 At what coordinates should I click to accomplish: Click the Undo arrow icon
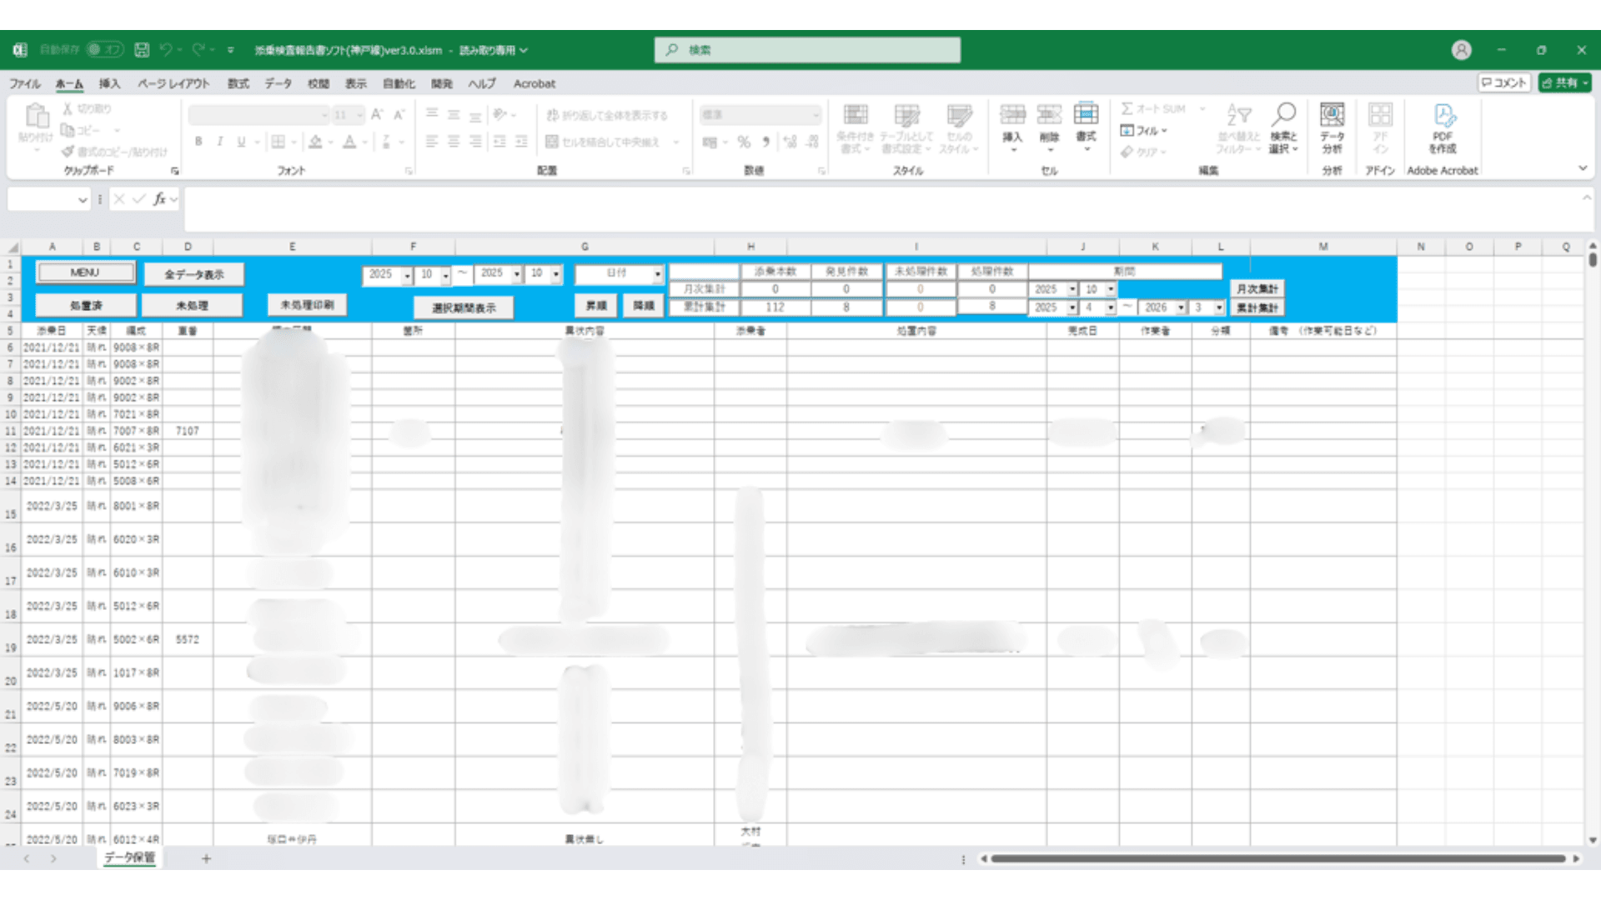166,50
